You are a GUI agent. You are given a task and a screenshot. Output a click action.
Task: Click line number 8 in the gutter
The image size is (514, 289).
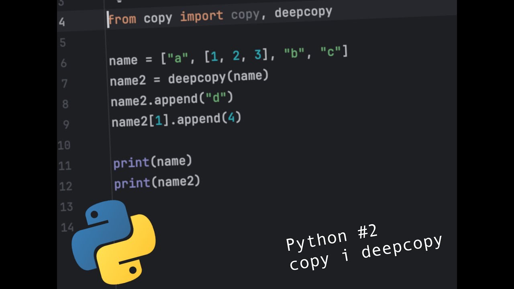tap(65, 104)
